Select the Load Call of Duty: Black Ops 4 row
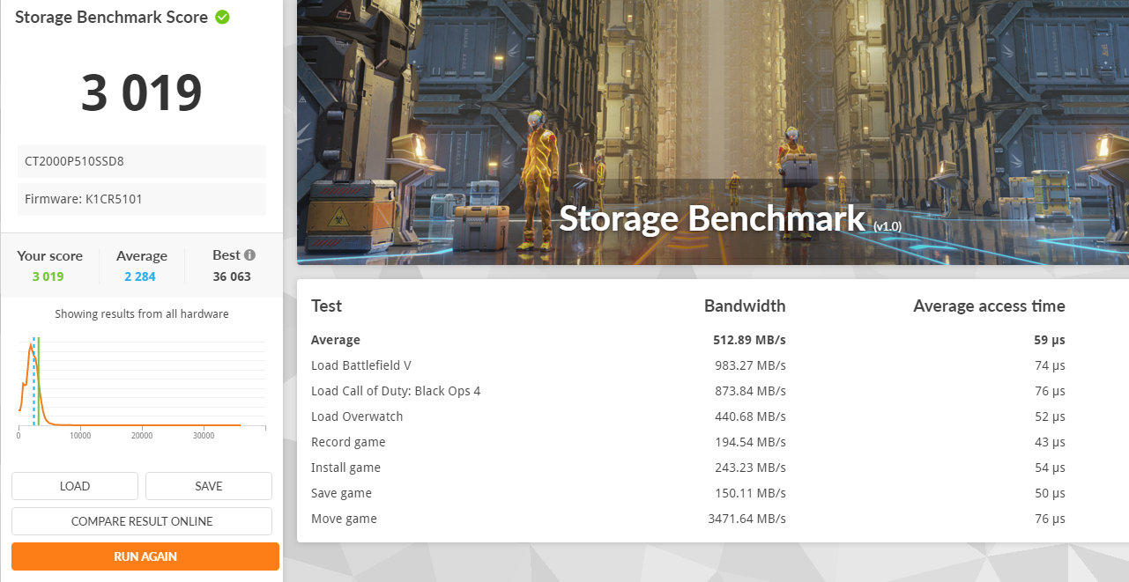Screen dimensions: 1129x582 tap(687, 391)
